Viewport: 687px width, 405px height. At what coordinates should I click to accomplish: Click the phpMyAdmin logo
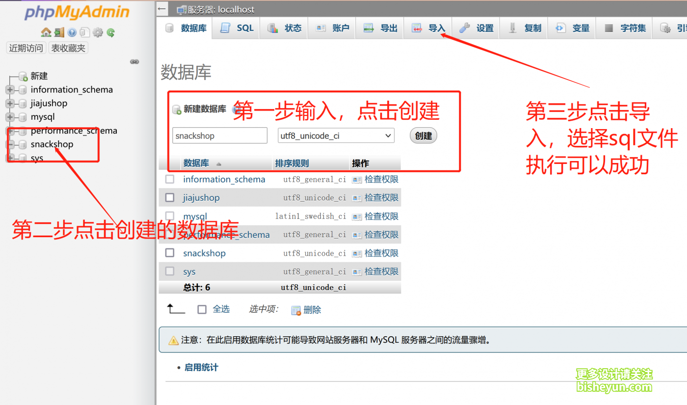(x=77, y=12)
